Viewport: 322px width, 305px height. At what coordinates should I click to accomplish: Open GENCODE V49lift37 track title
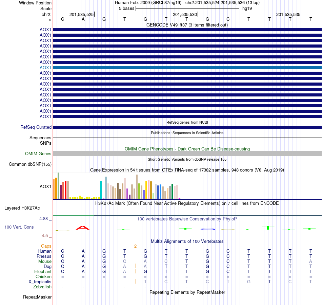coord(187,25)
